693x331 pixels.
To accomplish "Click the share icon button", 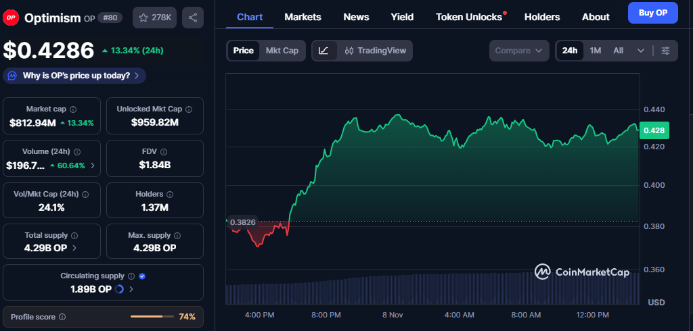I will click(193, 18).
